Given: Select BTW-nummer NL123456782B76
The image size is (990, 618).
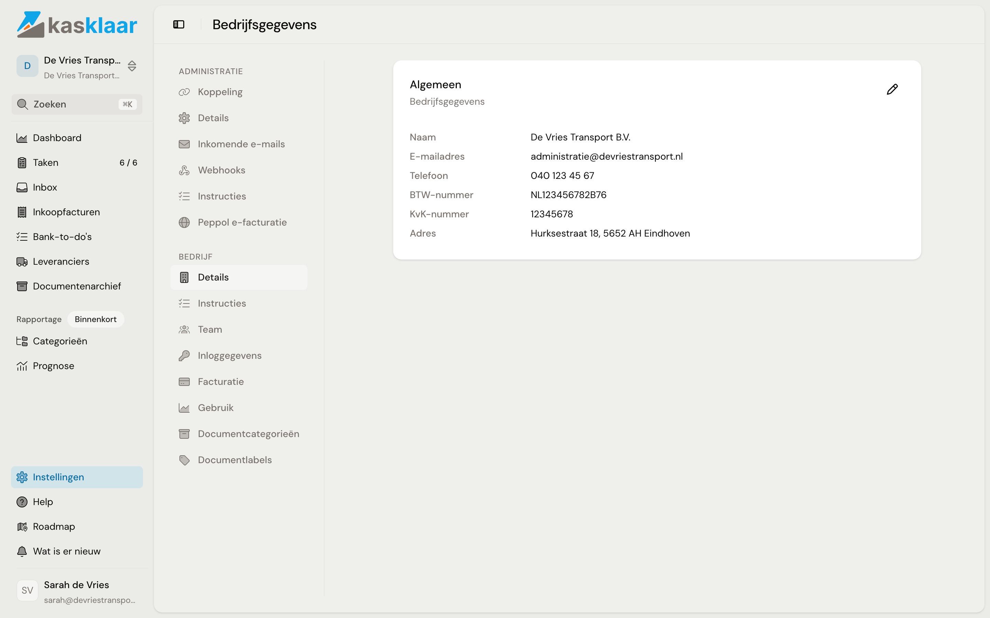Looking at the screenshot, I should click(x=569, y=195).
